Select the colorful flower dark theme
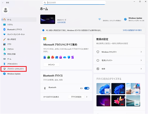 point(118,101)
